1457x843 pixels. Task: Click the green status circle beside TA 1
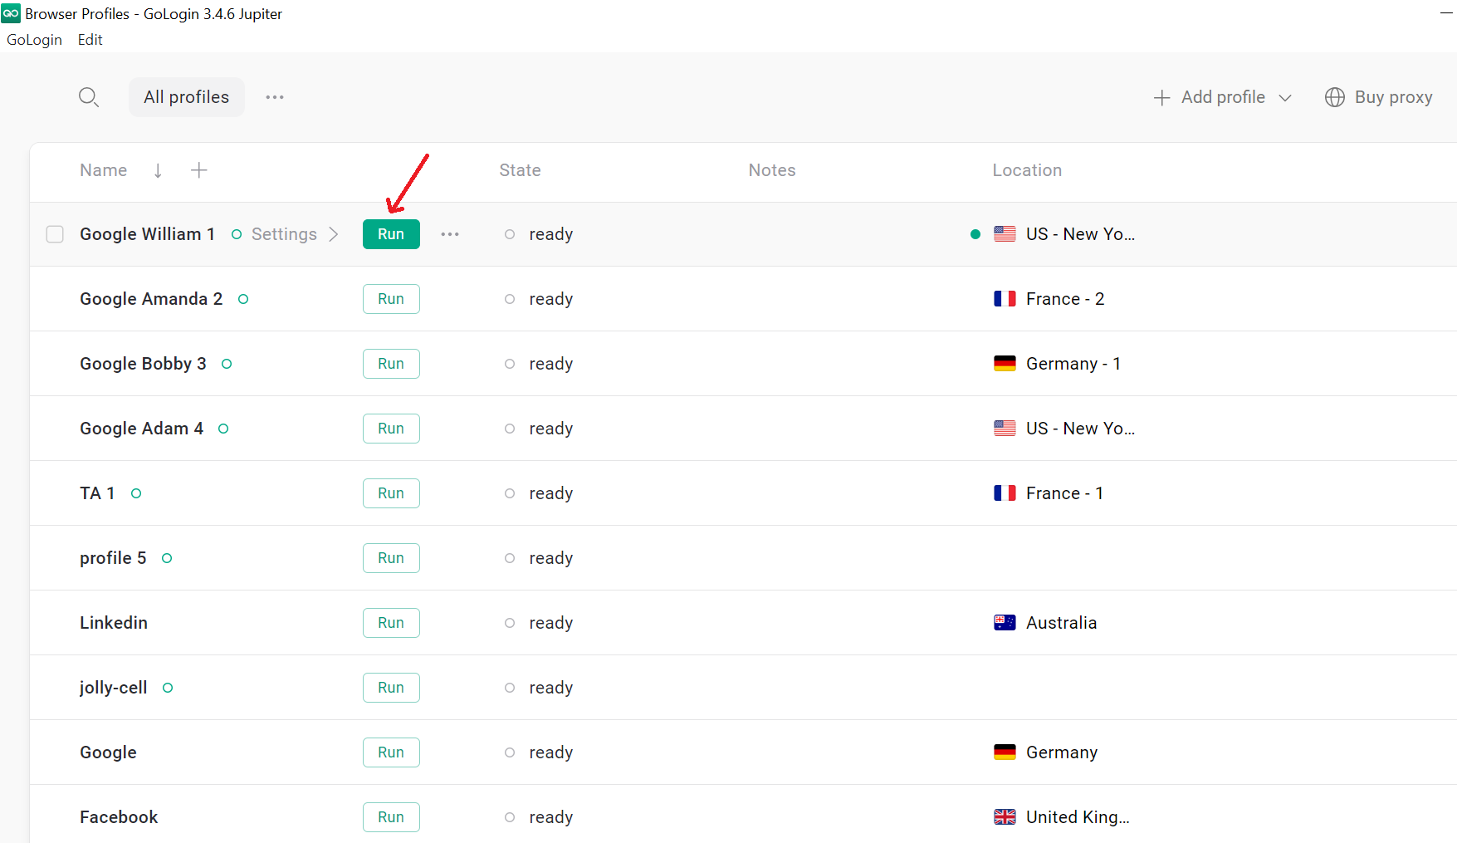(x=136, y=493)
